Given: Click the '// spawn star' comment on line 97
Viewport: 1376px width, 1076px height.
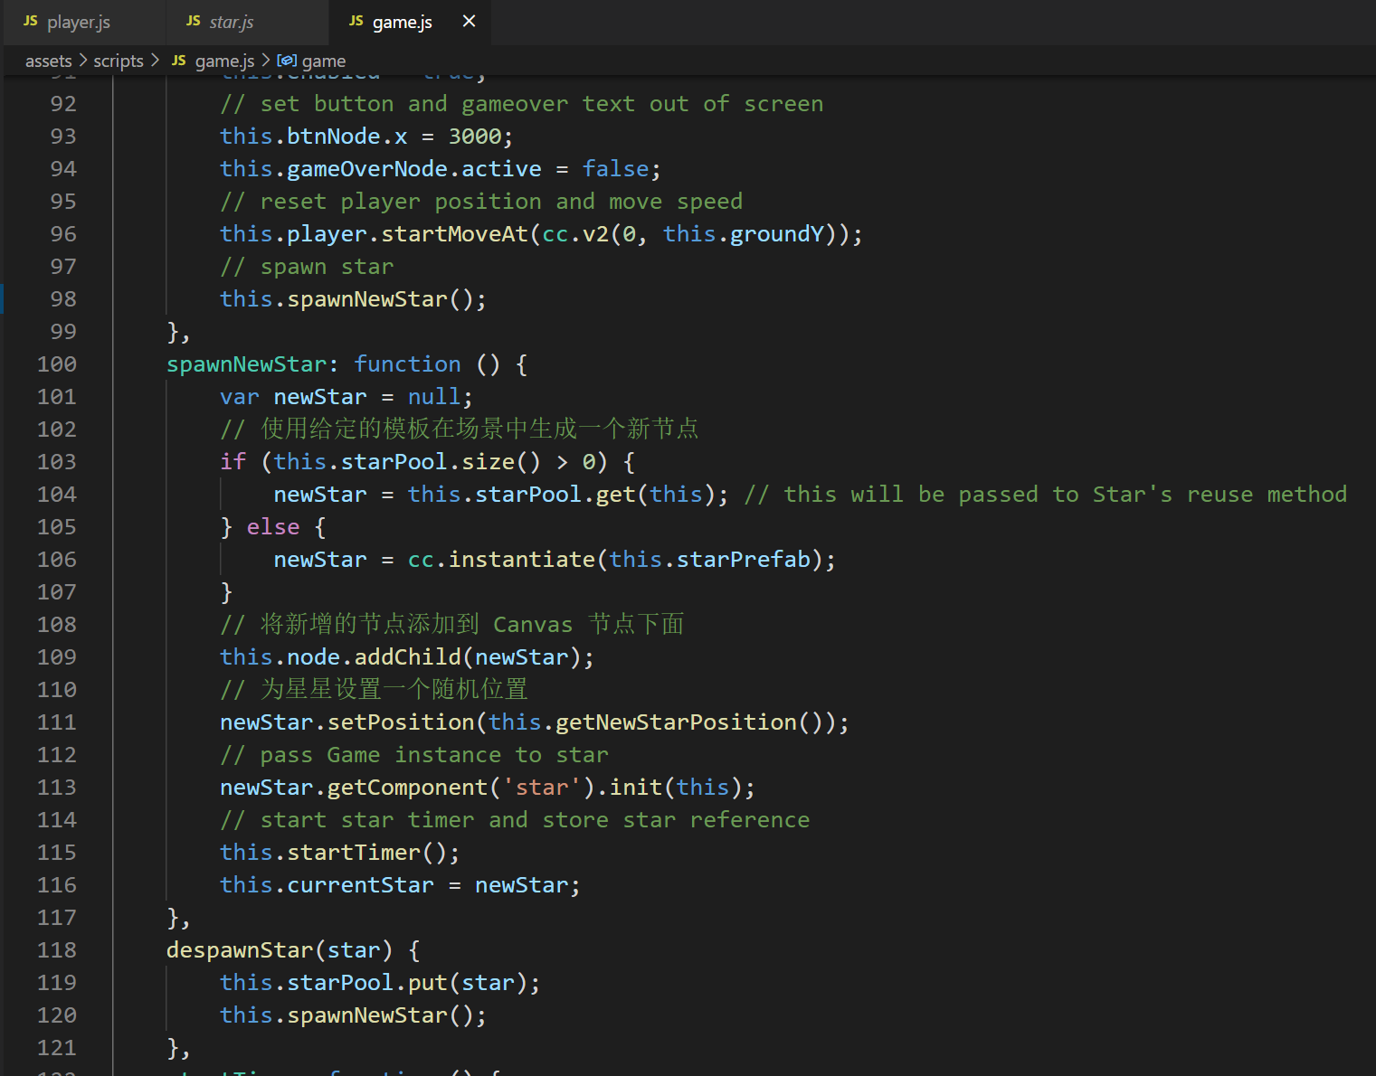Looking at the screenshot, I should pyautogui.click(x=307, y=267).
